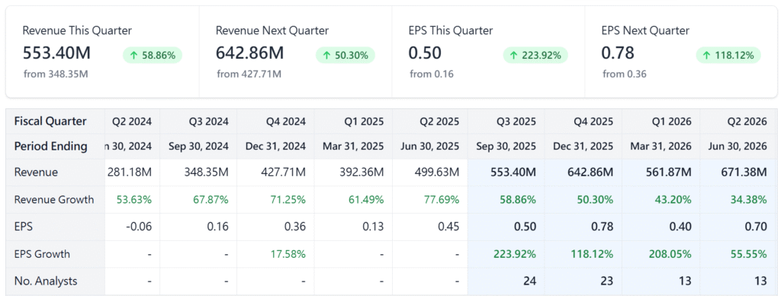The width and height of the screenshot is (781, 296).
Task: Click the Period Ending row header
Action: click(x=51, y=146)
